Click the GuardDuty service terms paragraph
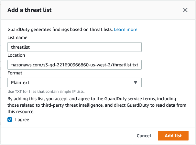Image resolution: width=196 pixels, height=145 pixels. (97, 105)
